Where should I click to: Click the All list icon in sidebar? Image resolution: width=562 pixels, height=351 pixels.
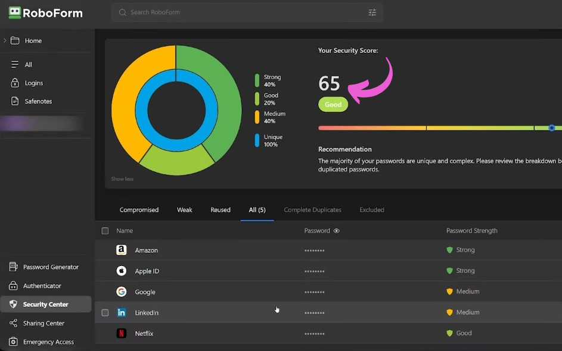pyautogui.click(x=15, y=64)
